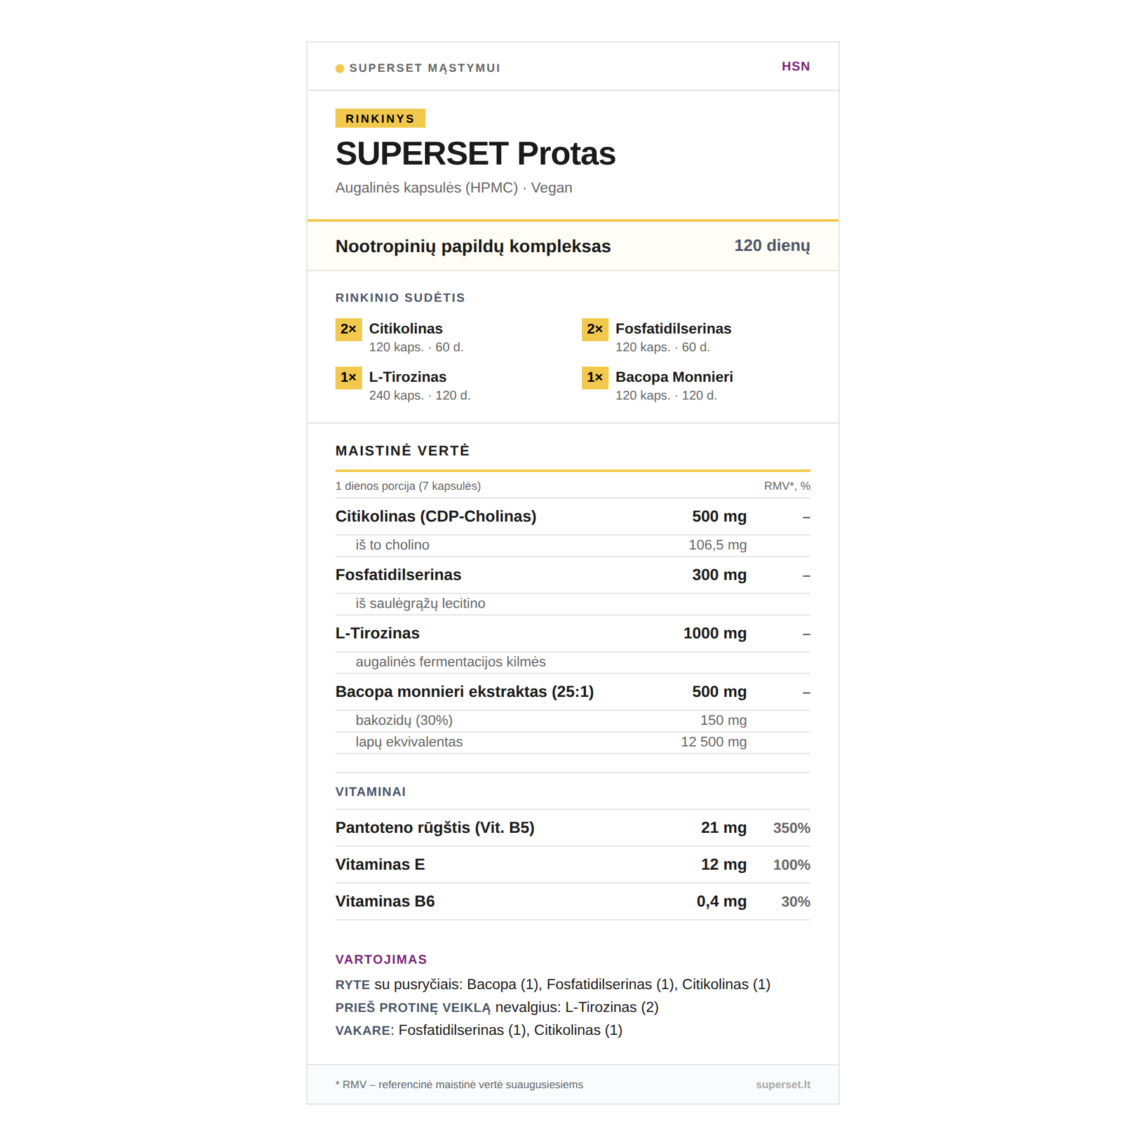
Task: Click the yellow RINKINYS badge
Action: point(380,119)
